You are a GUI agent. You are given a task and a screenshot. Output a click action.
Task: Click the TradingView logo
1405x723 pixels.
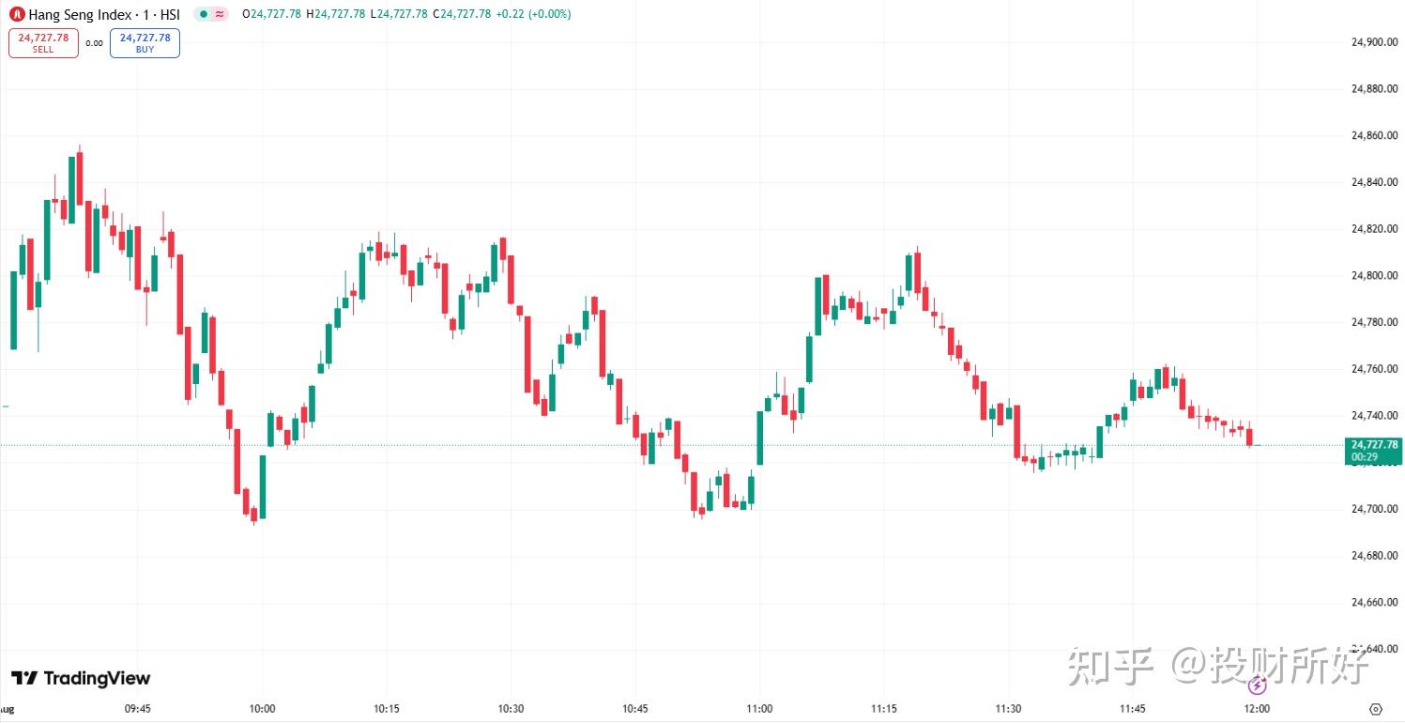81,678
